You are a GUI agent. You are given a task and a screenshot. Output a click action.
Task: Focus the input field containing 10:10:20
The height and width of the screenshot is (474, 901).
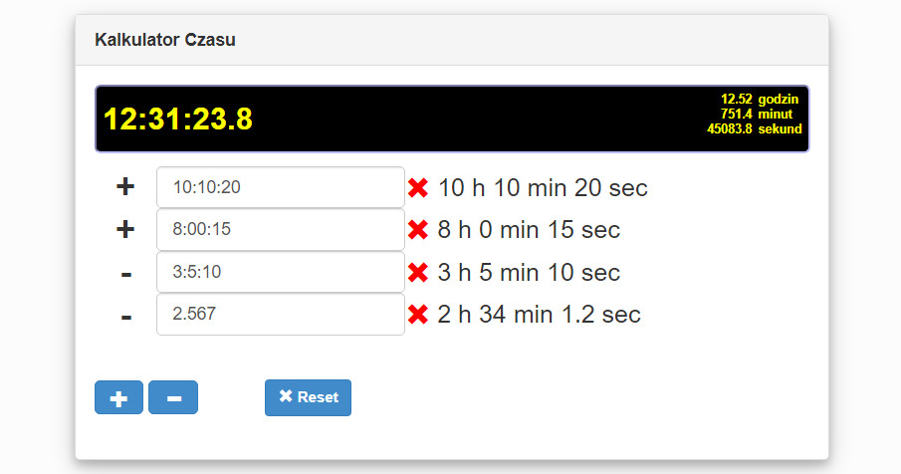click(x=281, y=187)
